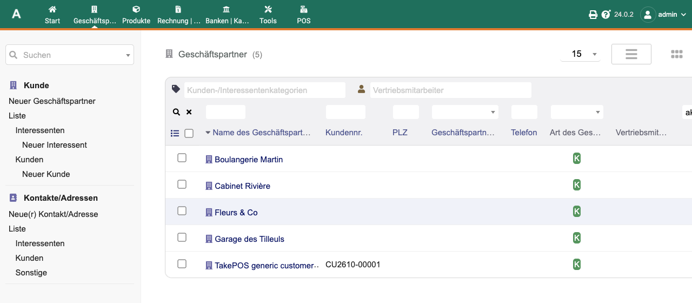This screenshot has height=303, width=692.
Task: Check the Garage des Tilleuls row checkbox
Action: [182, 238]
